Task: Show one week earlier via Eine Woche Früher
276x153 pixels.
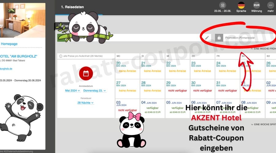Action: click(x=263, y=48)
